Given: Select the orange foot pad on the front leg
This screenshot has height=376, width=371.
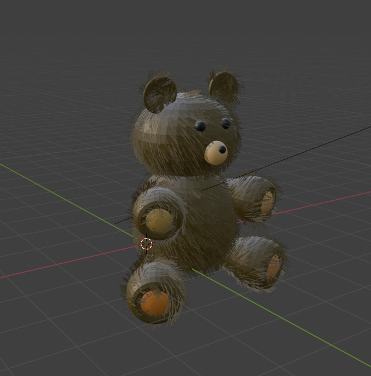Looking at the screenshot, I should pyautogui.click(x=155, y=303).
